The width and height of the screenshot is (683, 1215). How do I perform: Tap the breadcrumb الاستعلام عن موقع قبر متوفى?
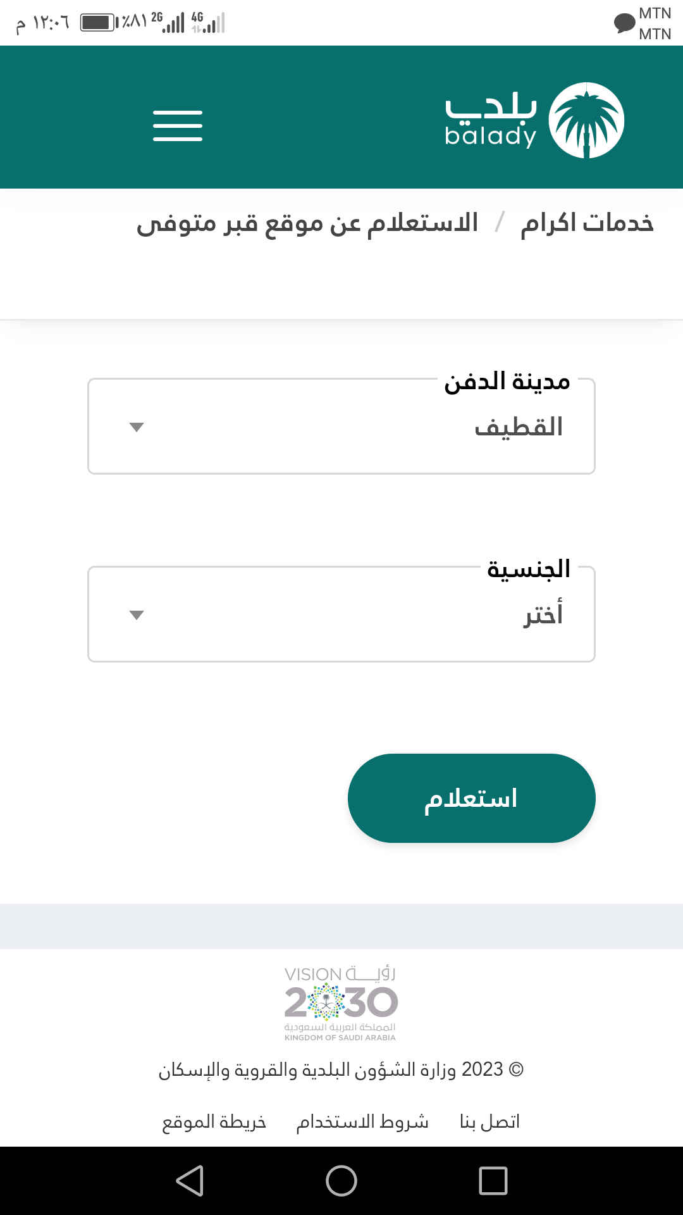tap(307, 223)
